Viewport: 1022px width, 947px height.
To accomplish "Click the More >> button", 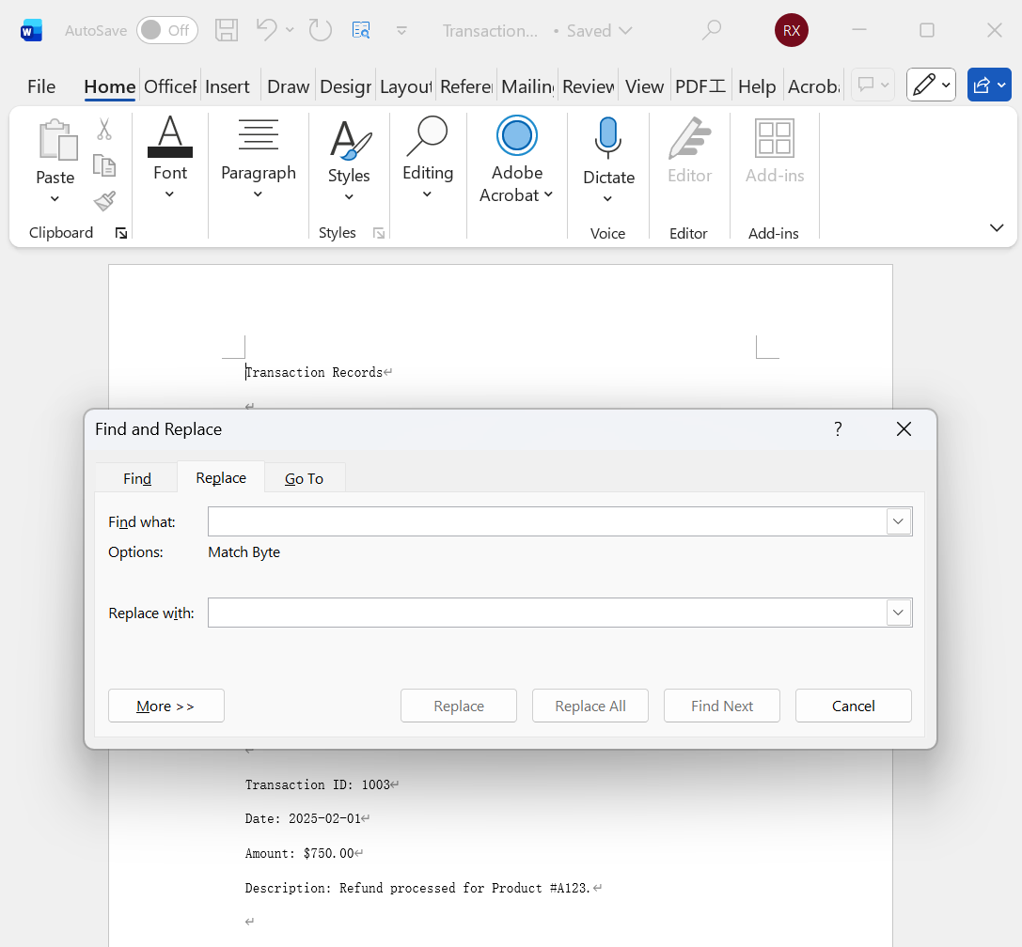I will point(166,706).
